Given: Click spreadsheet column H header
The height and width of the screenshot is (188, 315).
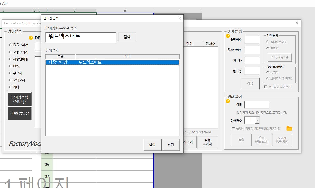Looking at the screenshot, I should click(125, 11).
